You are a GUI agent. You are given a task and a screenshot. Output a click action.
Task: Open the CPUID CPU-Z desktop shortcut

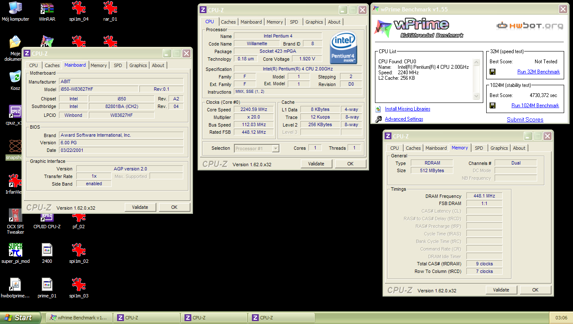click(47, 221)
